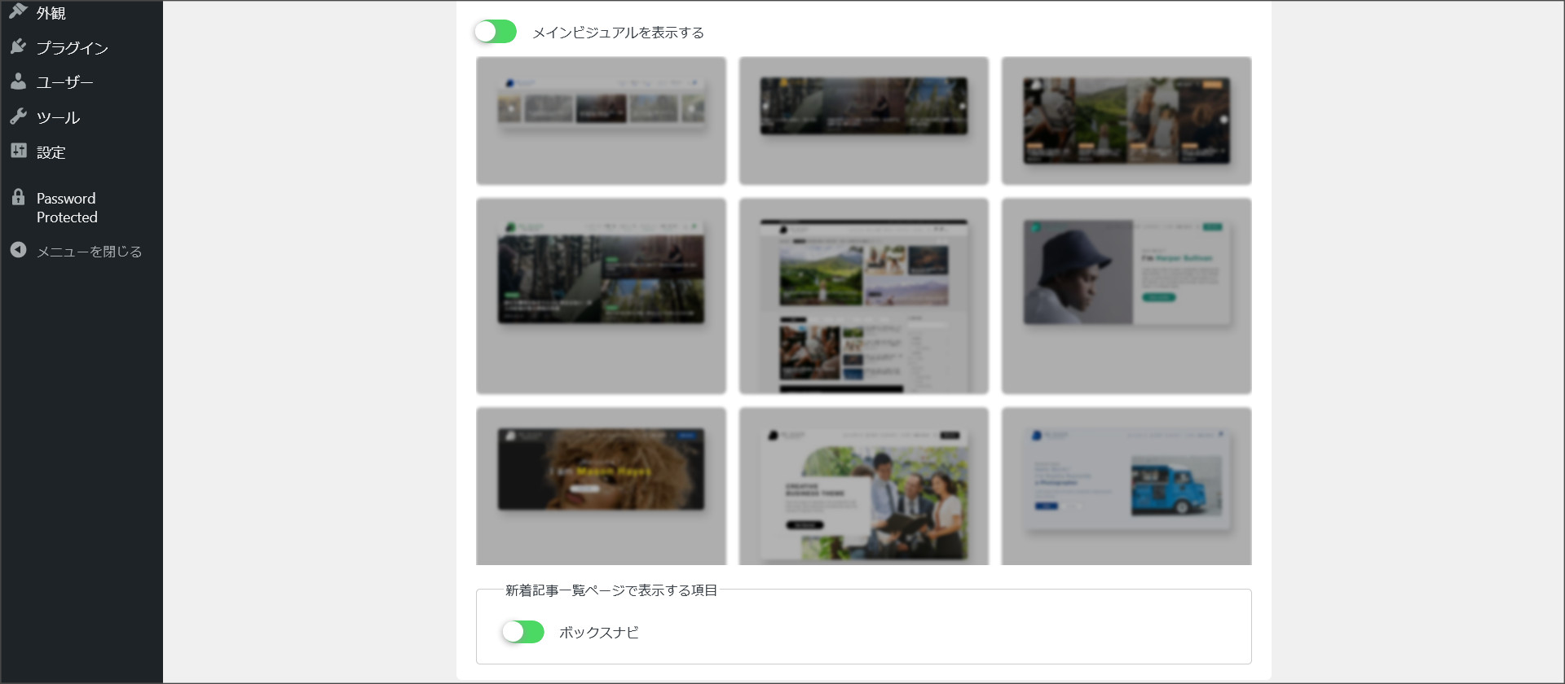This screenshot has height=684, width=1565.
Task: Choose the curly hair woman hero layout
Action: tap(601, 486)
